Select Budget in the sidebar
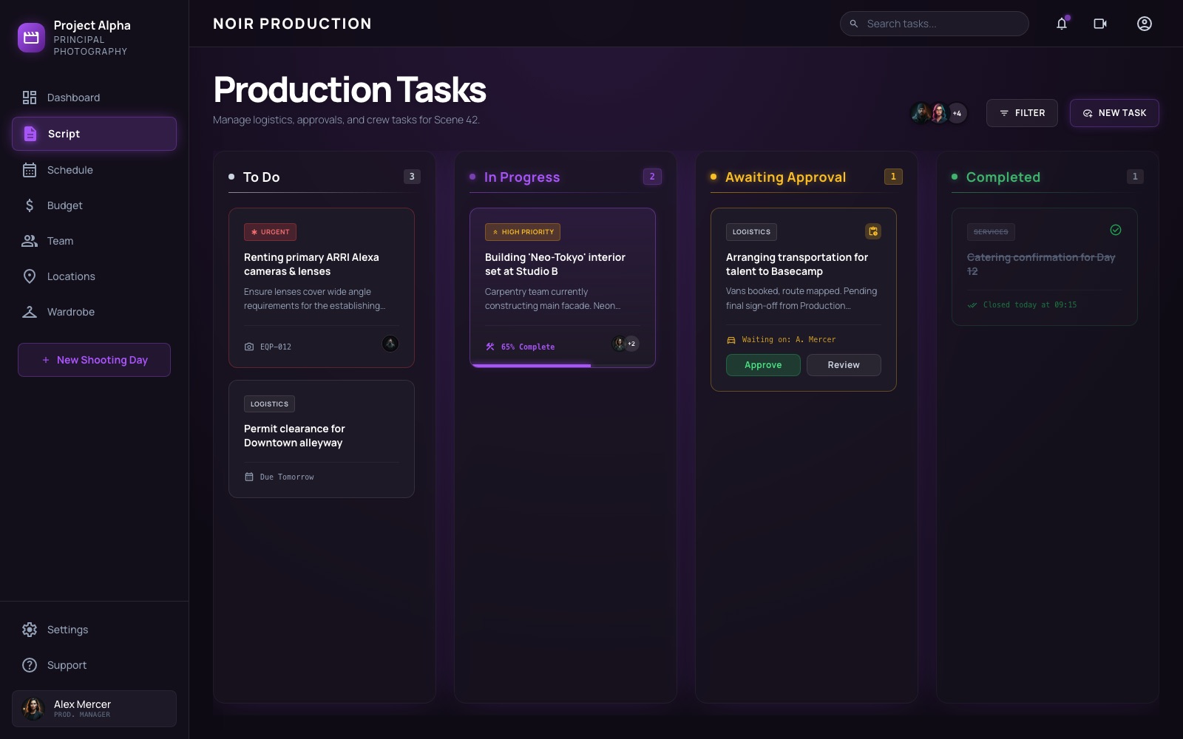1183x739 pixels. pyautogui.click(x=94, y=205)
